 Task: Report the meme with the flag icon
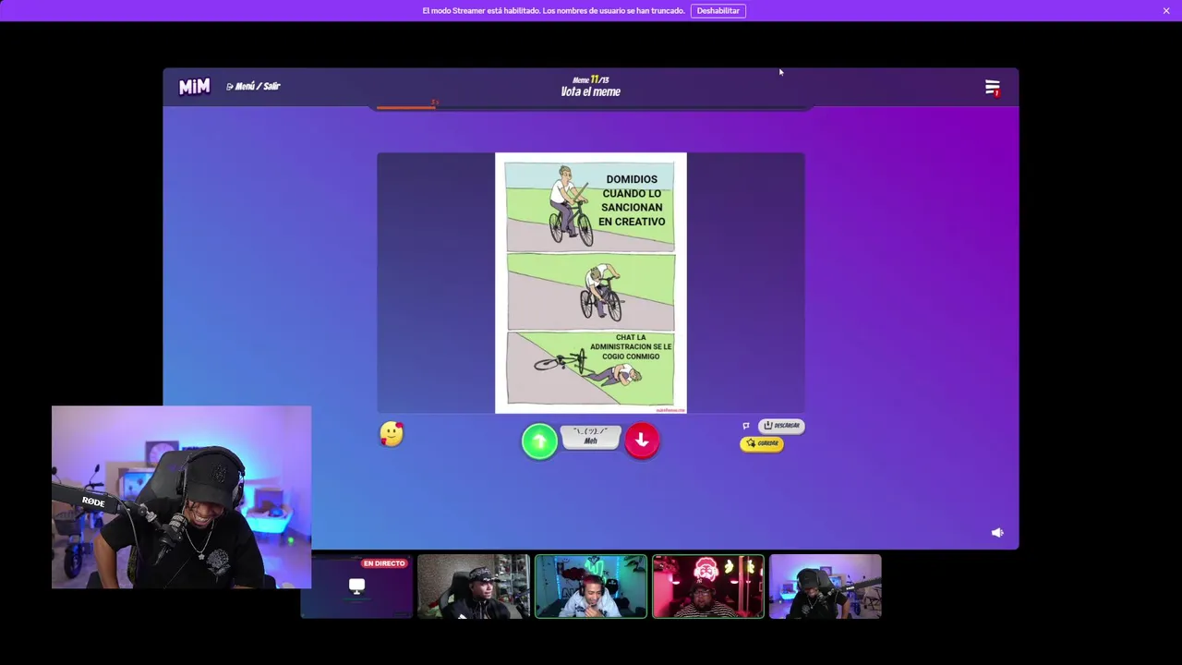coord(746,426)
